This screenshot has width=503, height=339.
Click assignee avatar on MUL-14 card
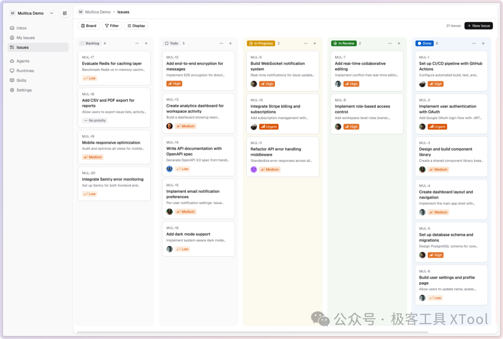(170, 169)
